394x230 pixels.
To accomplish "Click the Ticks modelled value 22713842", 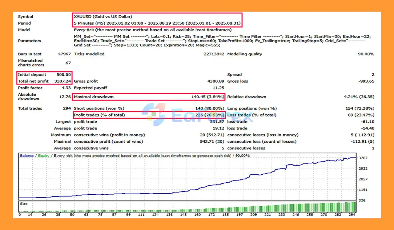I will point(212,54).
